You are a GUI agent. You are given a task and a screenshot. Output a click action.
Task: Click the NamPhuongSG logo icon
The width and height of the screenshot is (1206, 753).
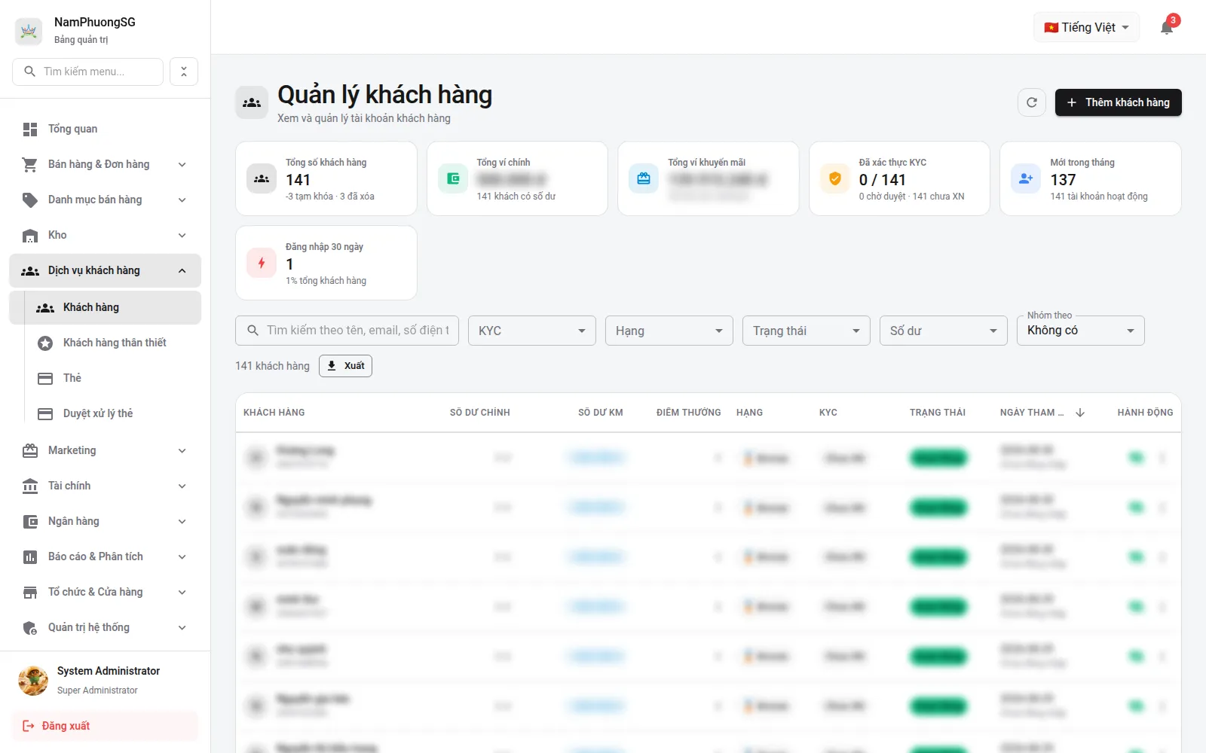tap(29, 31)
